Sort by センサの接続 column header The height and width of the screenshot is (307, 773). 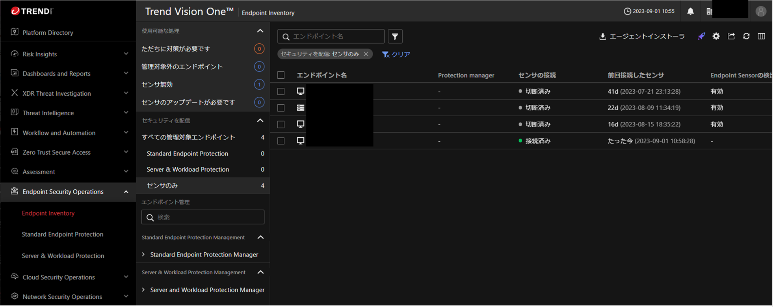(537, 75)
